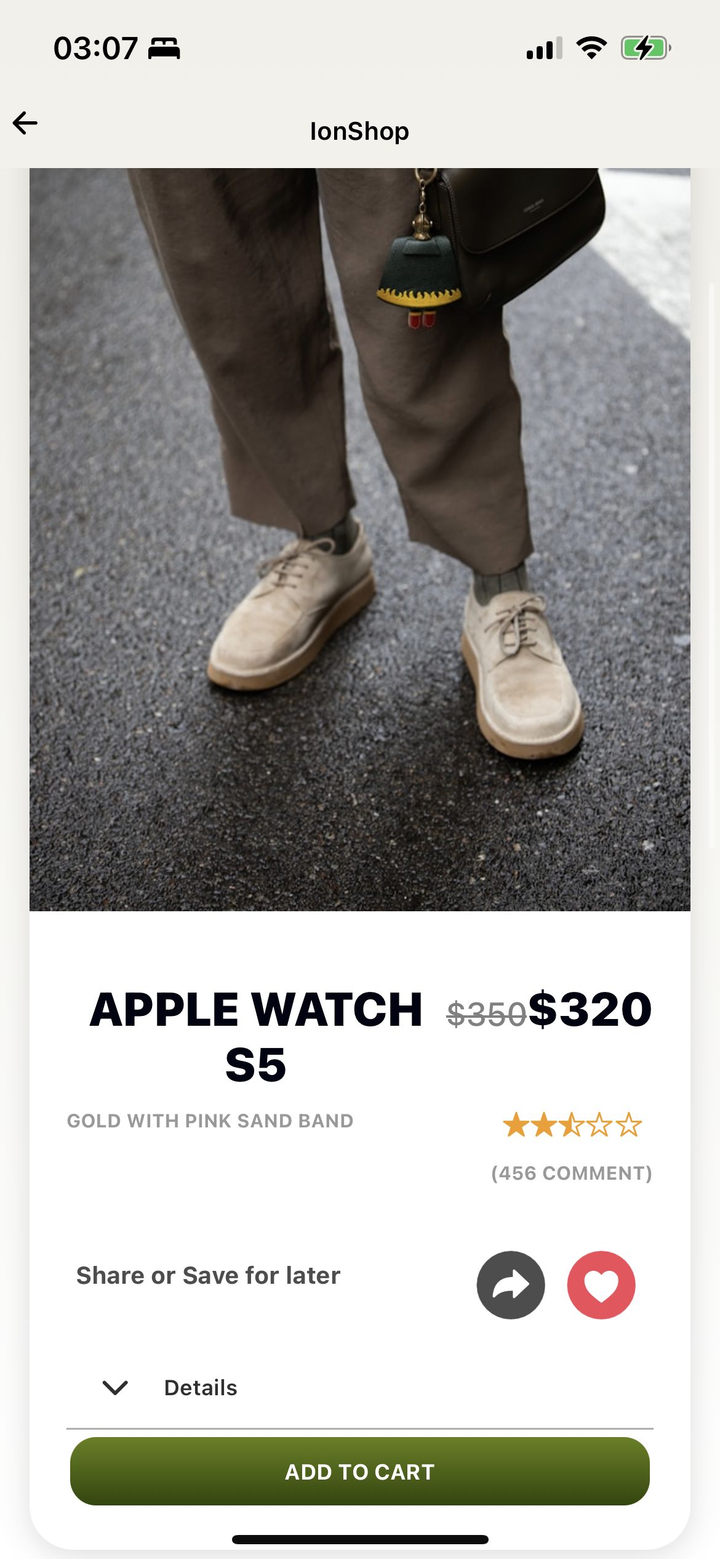Screen dimensions: 720x1559
Task: Tap the IonShop header title
Action: click(359, 131)
